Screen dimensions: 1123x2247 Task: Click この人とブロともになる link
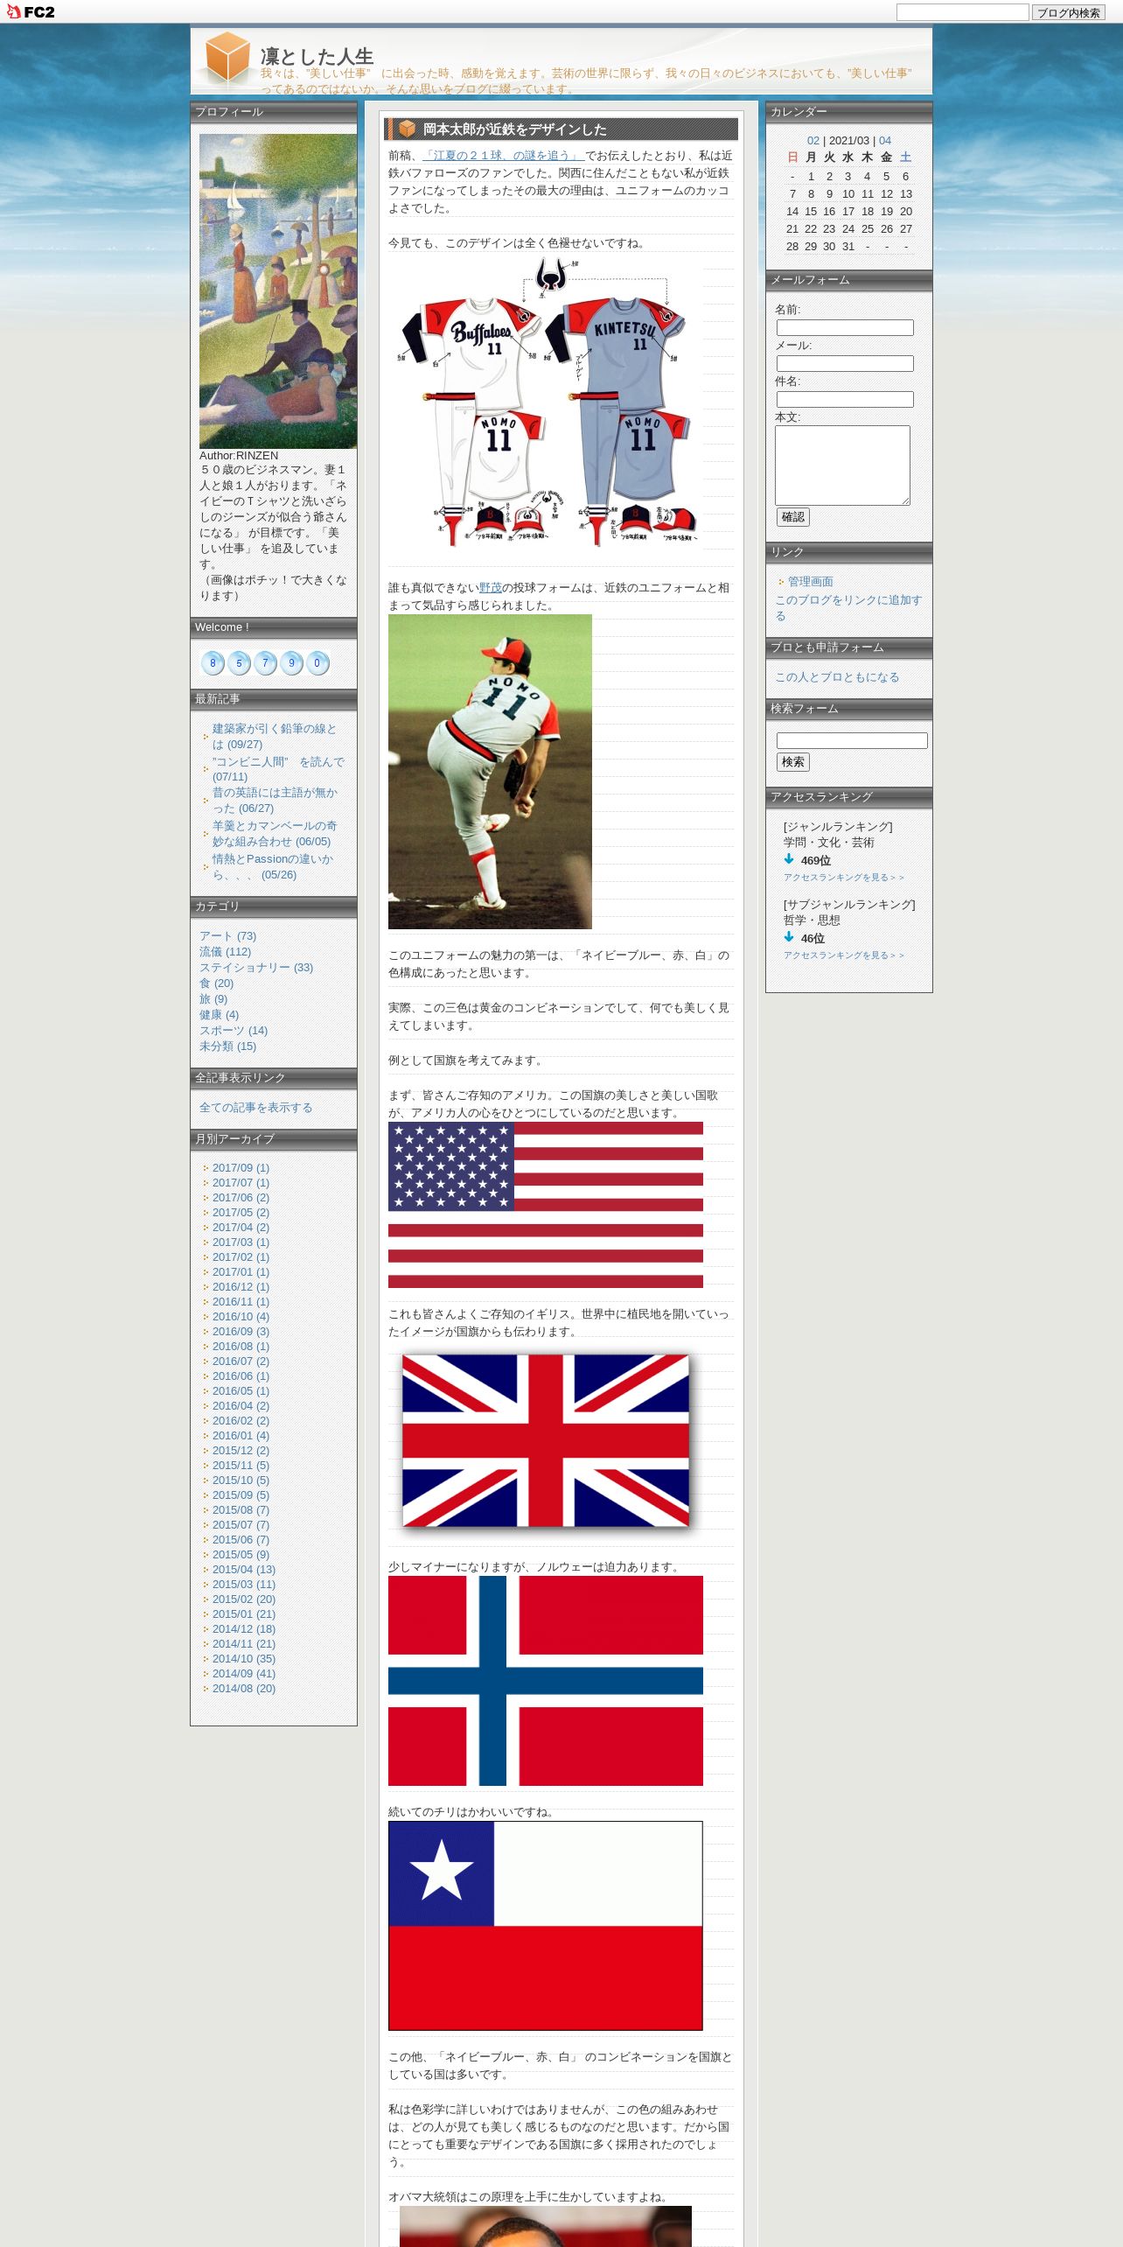[837, 677]
